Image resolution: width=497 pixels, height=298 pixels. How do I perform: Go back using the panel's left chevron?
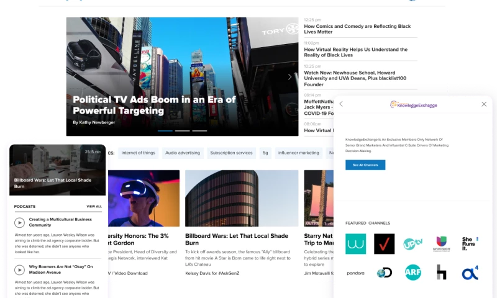point(341,104)
